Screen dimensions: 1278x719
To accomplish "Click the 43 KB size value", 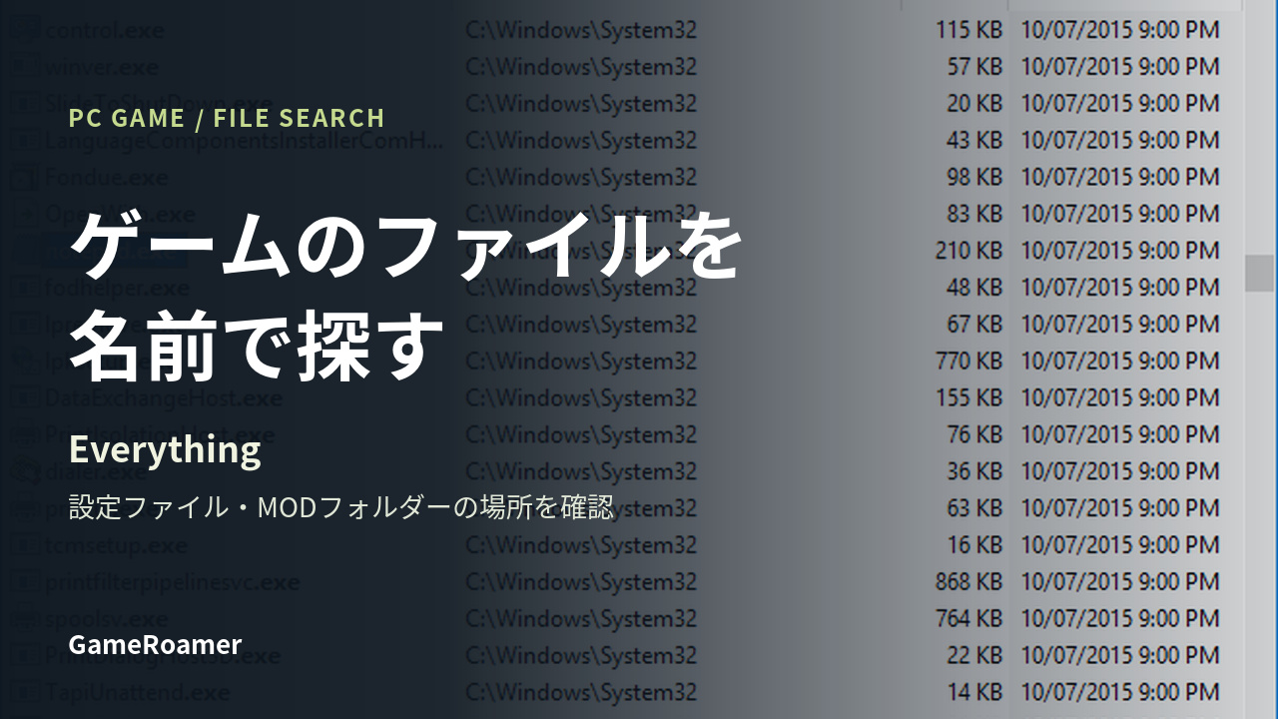I will (x=974, y=141).
